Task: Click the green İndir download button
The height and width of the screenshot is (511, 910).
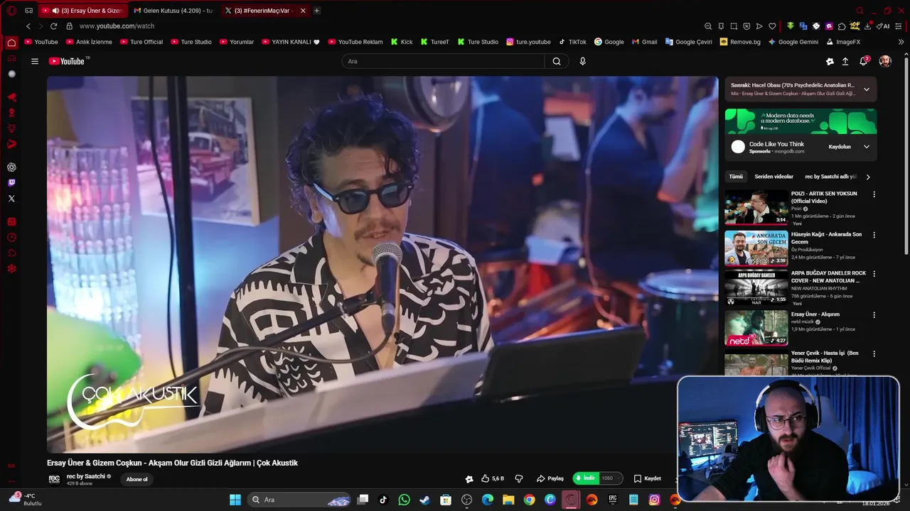Action: (586, 478)
